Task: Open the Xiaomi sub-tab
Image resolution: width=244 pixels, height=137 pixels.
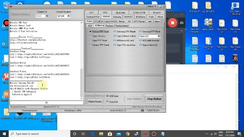Action: [157, 21]
